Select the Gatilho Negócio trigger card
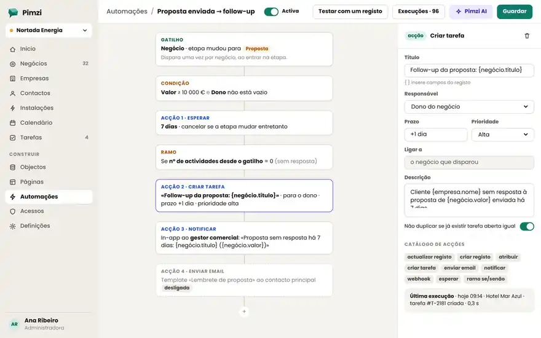The image size is (541, 338). [x=244, y=49]
